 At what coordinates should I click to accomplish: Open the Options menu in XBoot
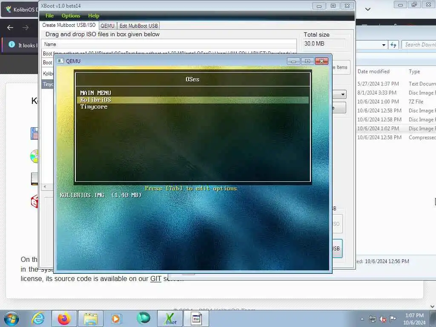tap(71, 16)
